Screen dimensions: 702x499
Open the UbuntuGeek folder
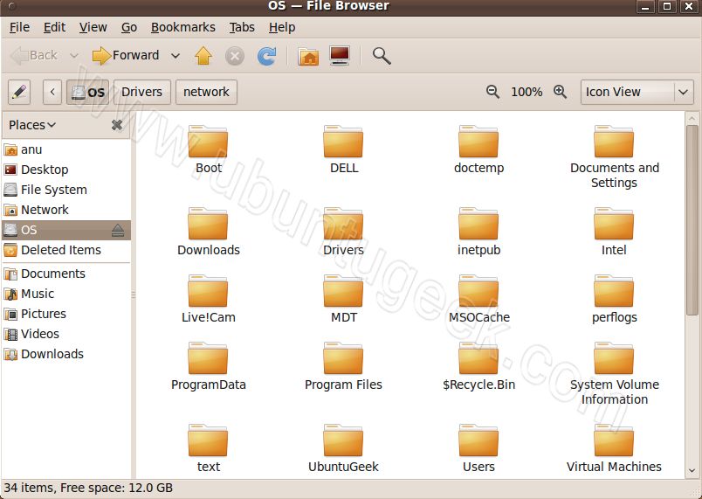[x=343, y=448]
